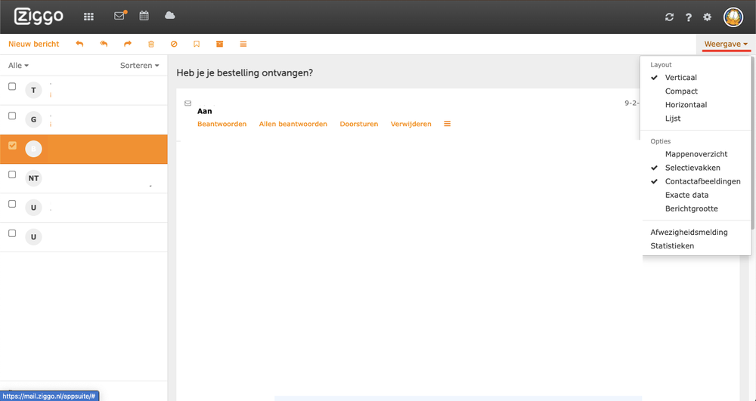Select the Verticaal layout option

click(681, 78)
